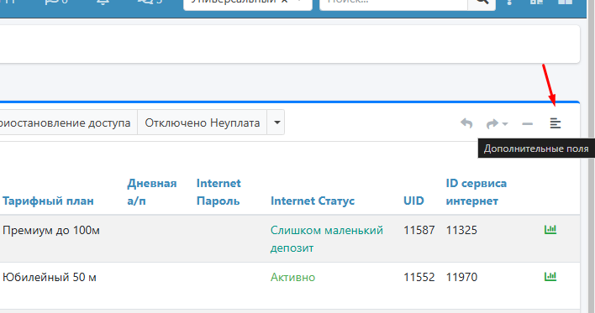
Task: Open statistics chart for Премиум до 100м row
Action: click(550, 229)
